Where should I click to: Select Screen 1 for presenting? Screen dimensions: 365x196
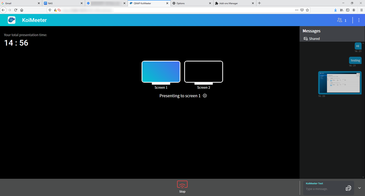pos(161,72)
